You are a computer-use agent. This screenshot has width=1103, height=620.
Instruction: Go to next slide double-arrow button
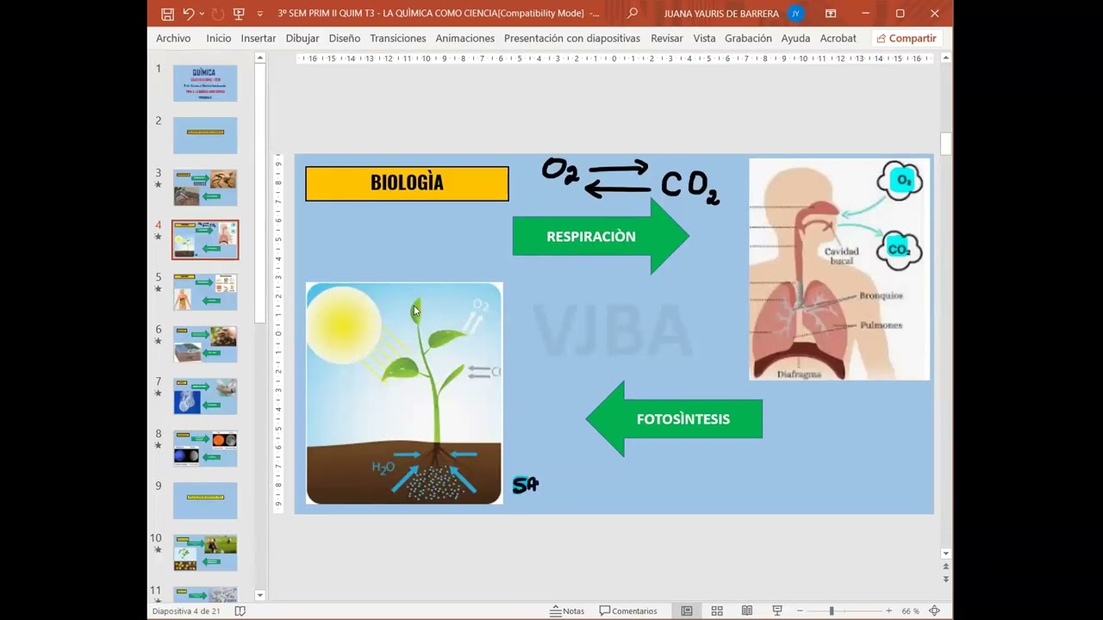pos(946,579)
